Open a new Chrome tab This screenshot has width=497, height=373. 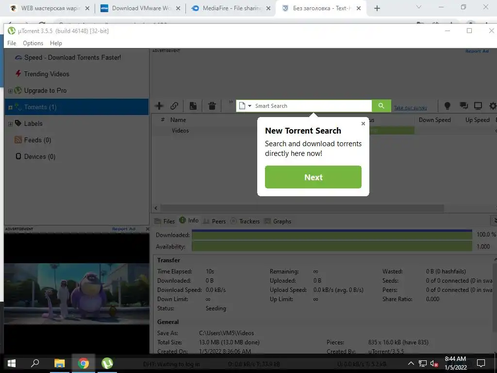click(x=377, y=8)
